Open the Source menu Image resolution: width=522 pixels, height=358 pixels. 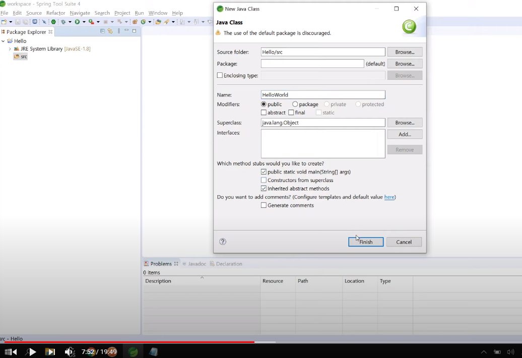tap(34, 13)
